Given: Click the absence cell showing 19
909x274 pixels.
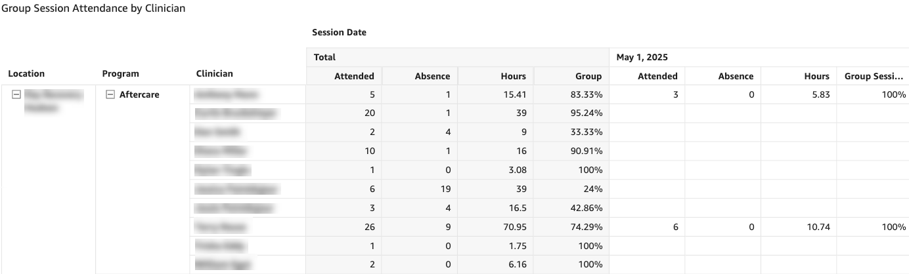Looking at the screenshot, I should pos(443,189).
